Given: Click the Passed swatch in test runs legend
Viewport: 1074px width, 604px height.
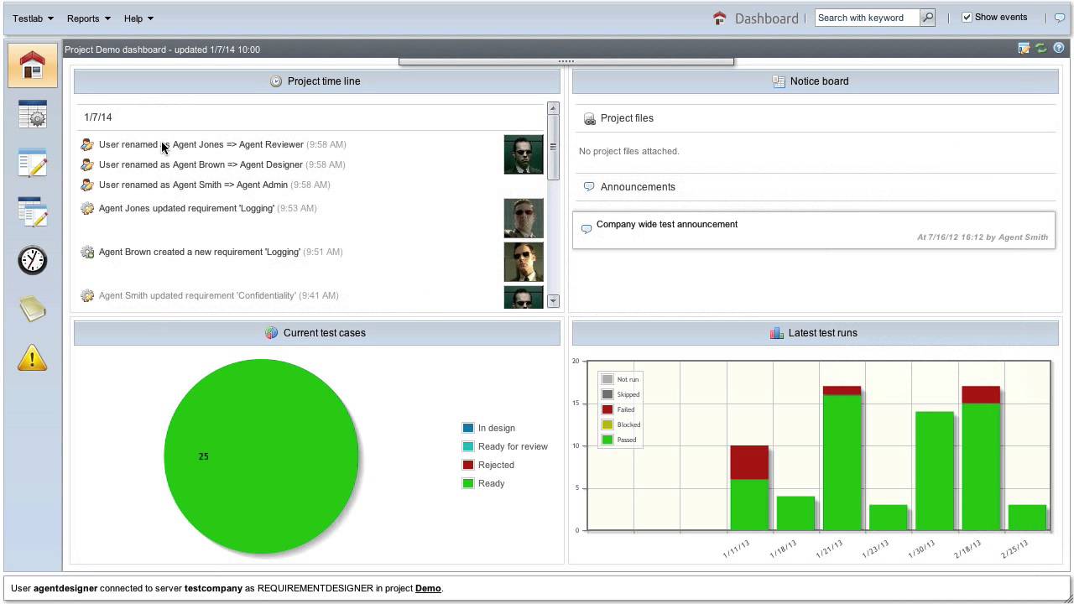Looking at the screenshot, I should 607,440.
